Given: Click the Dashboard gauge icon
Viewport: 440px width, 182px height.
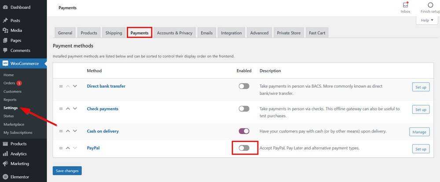Looking at the screenshot, I should 5,7.
